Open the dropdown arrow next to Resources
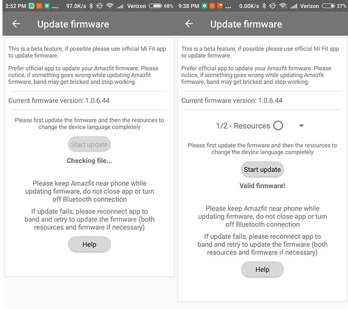348x309 pixels. click(x=301, y=126)
